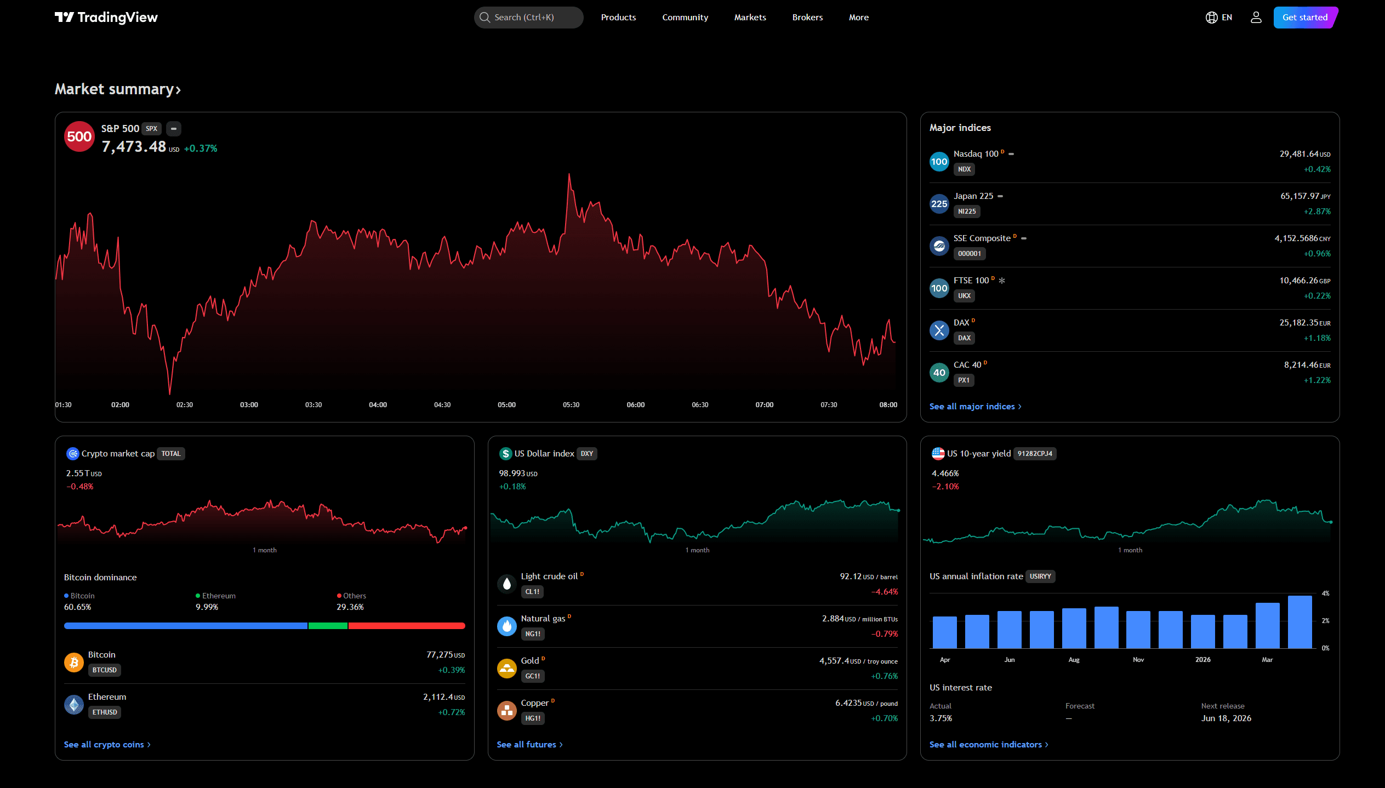This screenshot has height=788, width=1385.
Task: Open the Brokers menu
Action: [807, 18]
